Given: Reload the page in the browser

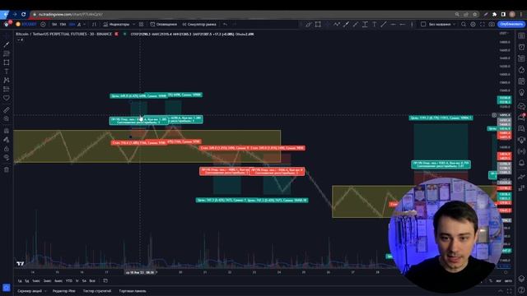Looking at the screenshot, I should tap(24, 15).
